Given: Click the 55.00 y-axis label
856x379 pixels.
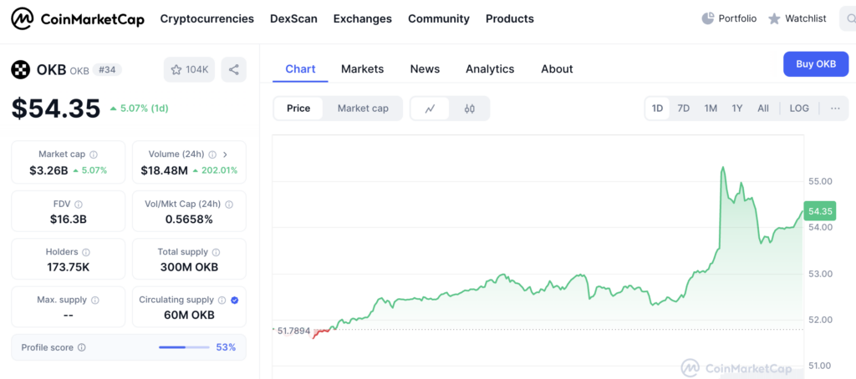Looking at the screenshot, I should [x=820, y=181].
